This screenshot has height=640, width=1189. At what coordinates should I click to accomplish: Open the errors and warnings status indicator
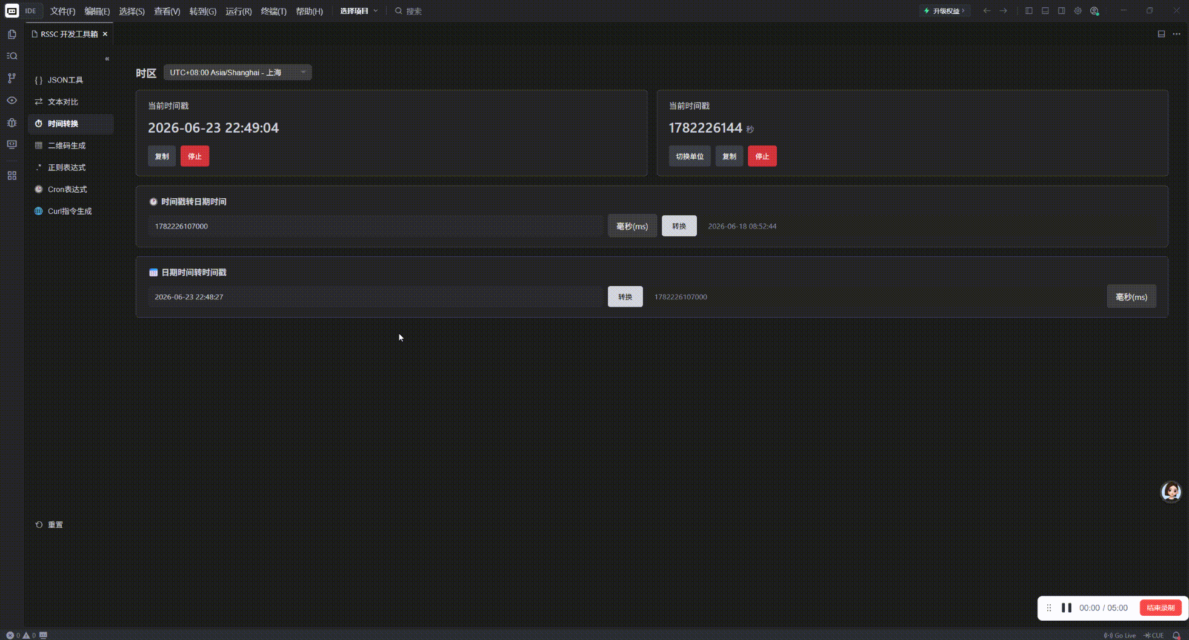pos(22,635)
